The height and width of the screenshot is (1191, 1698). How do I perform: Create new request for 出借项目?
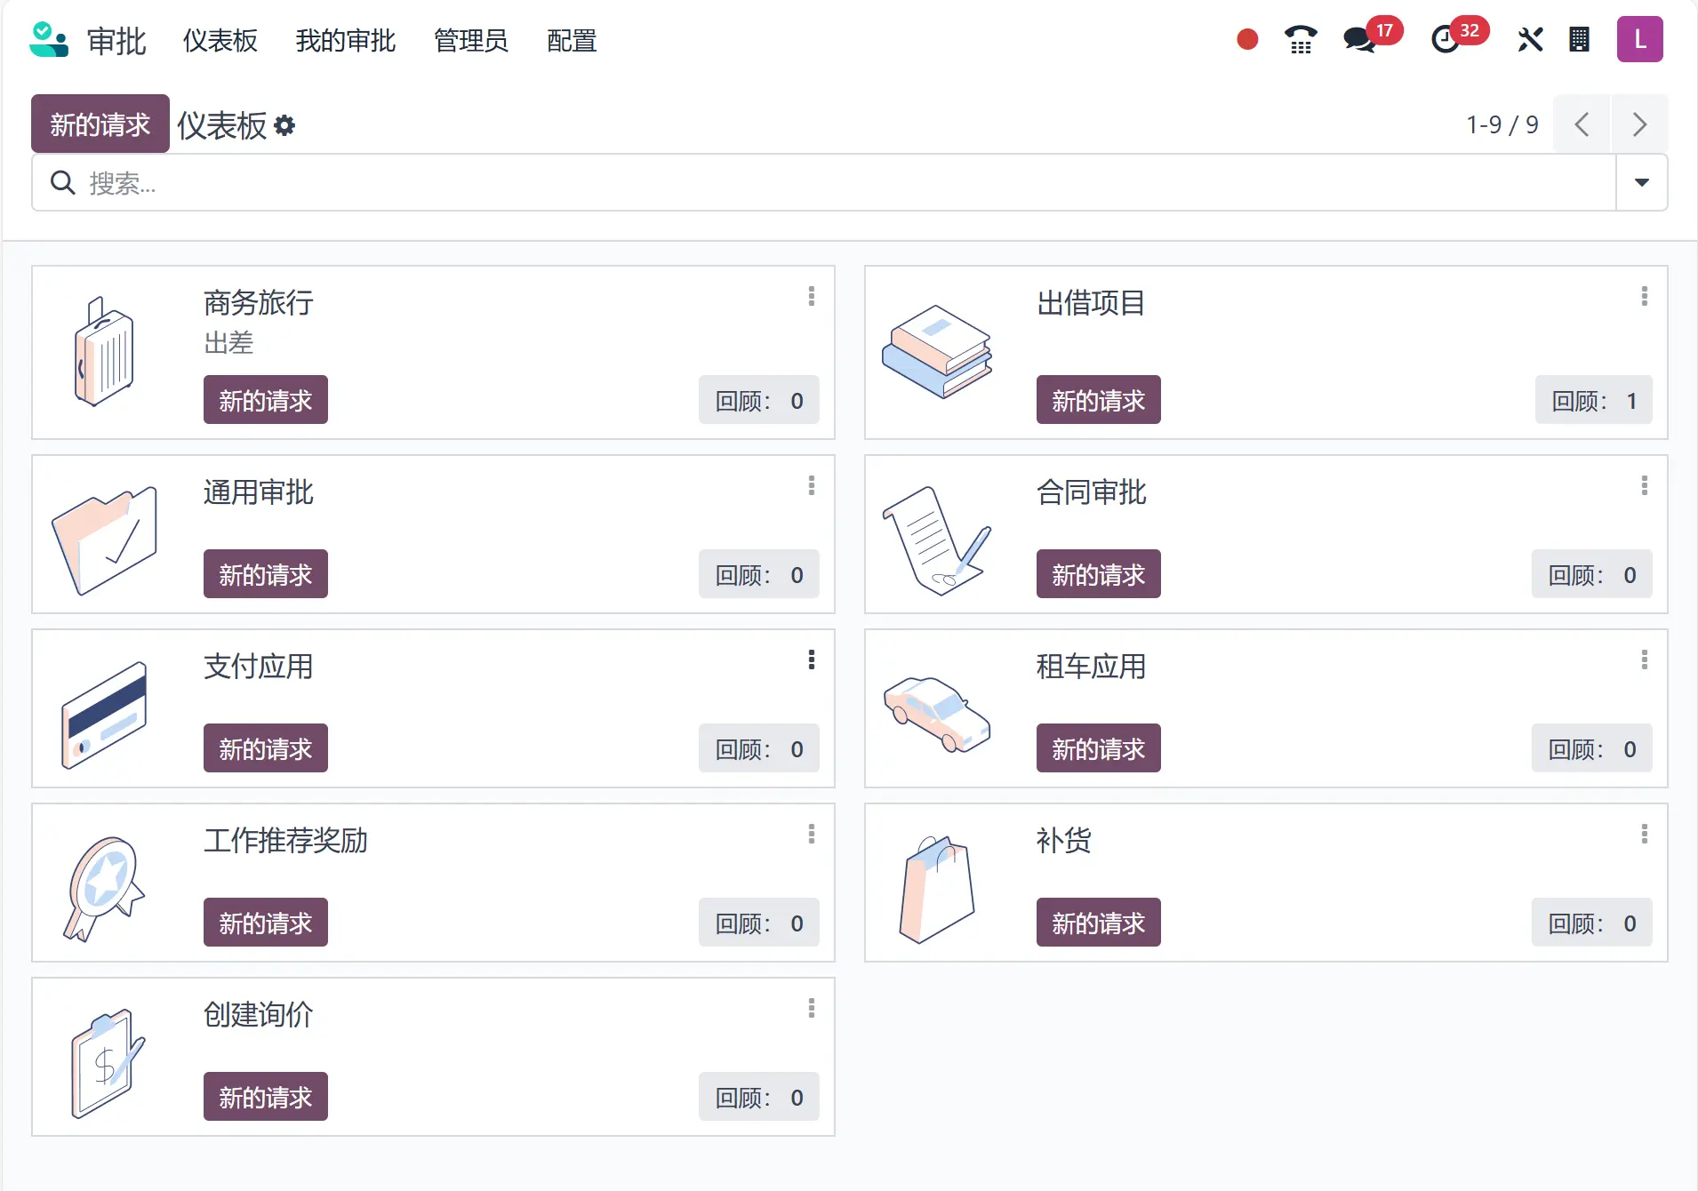(x=1099, y=400)
